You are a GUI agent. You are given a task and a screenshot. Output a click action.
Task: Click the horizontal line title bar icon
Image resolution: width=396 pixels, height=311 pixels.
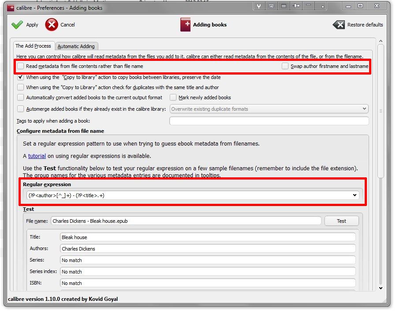(308, 5)
